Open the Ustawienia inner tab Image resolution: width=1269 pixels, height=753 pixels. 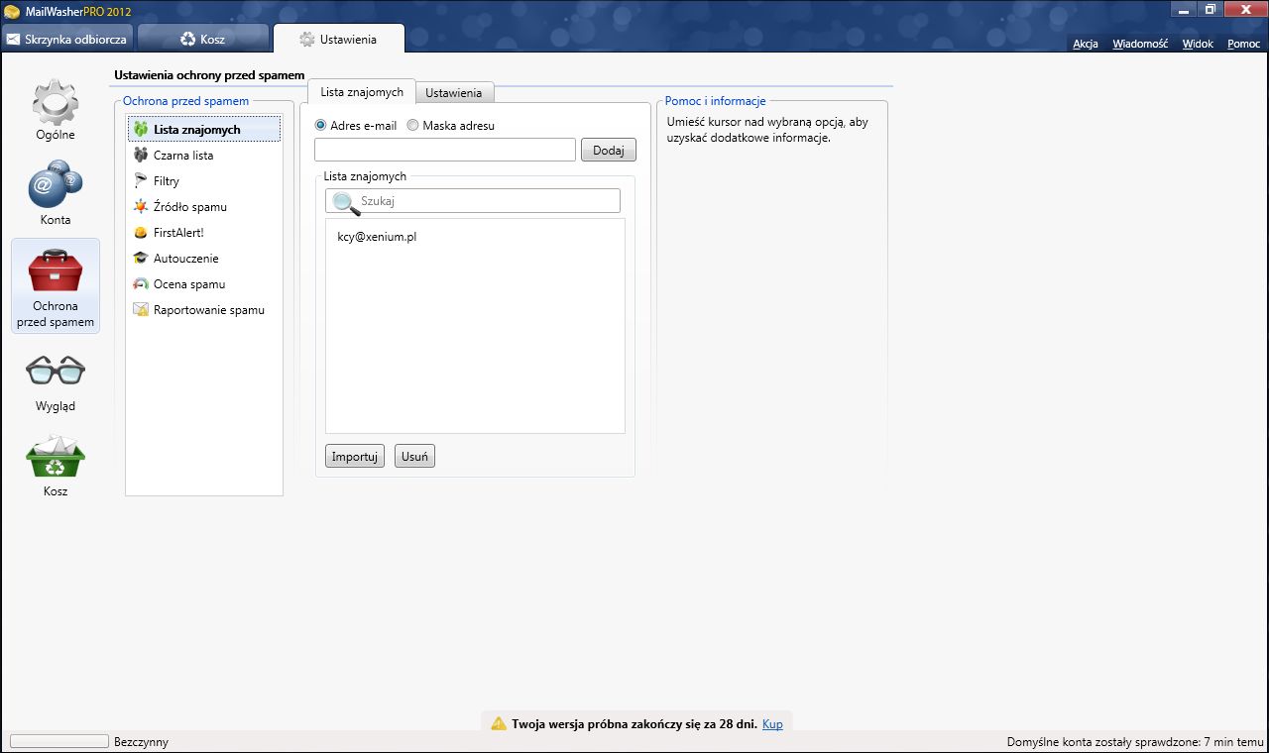coord(454,93)
